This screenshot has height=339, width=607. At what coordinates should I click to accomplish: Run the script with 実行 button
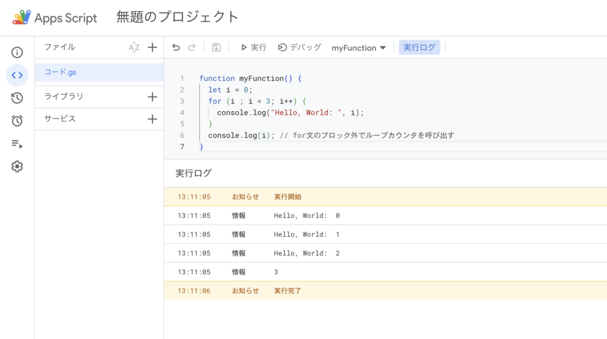pyautogui.click(x=253, y=47)
